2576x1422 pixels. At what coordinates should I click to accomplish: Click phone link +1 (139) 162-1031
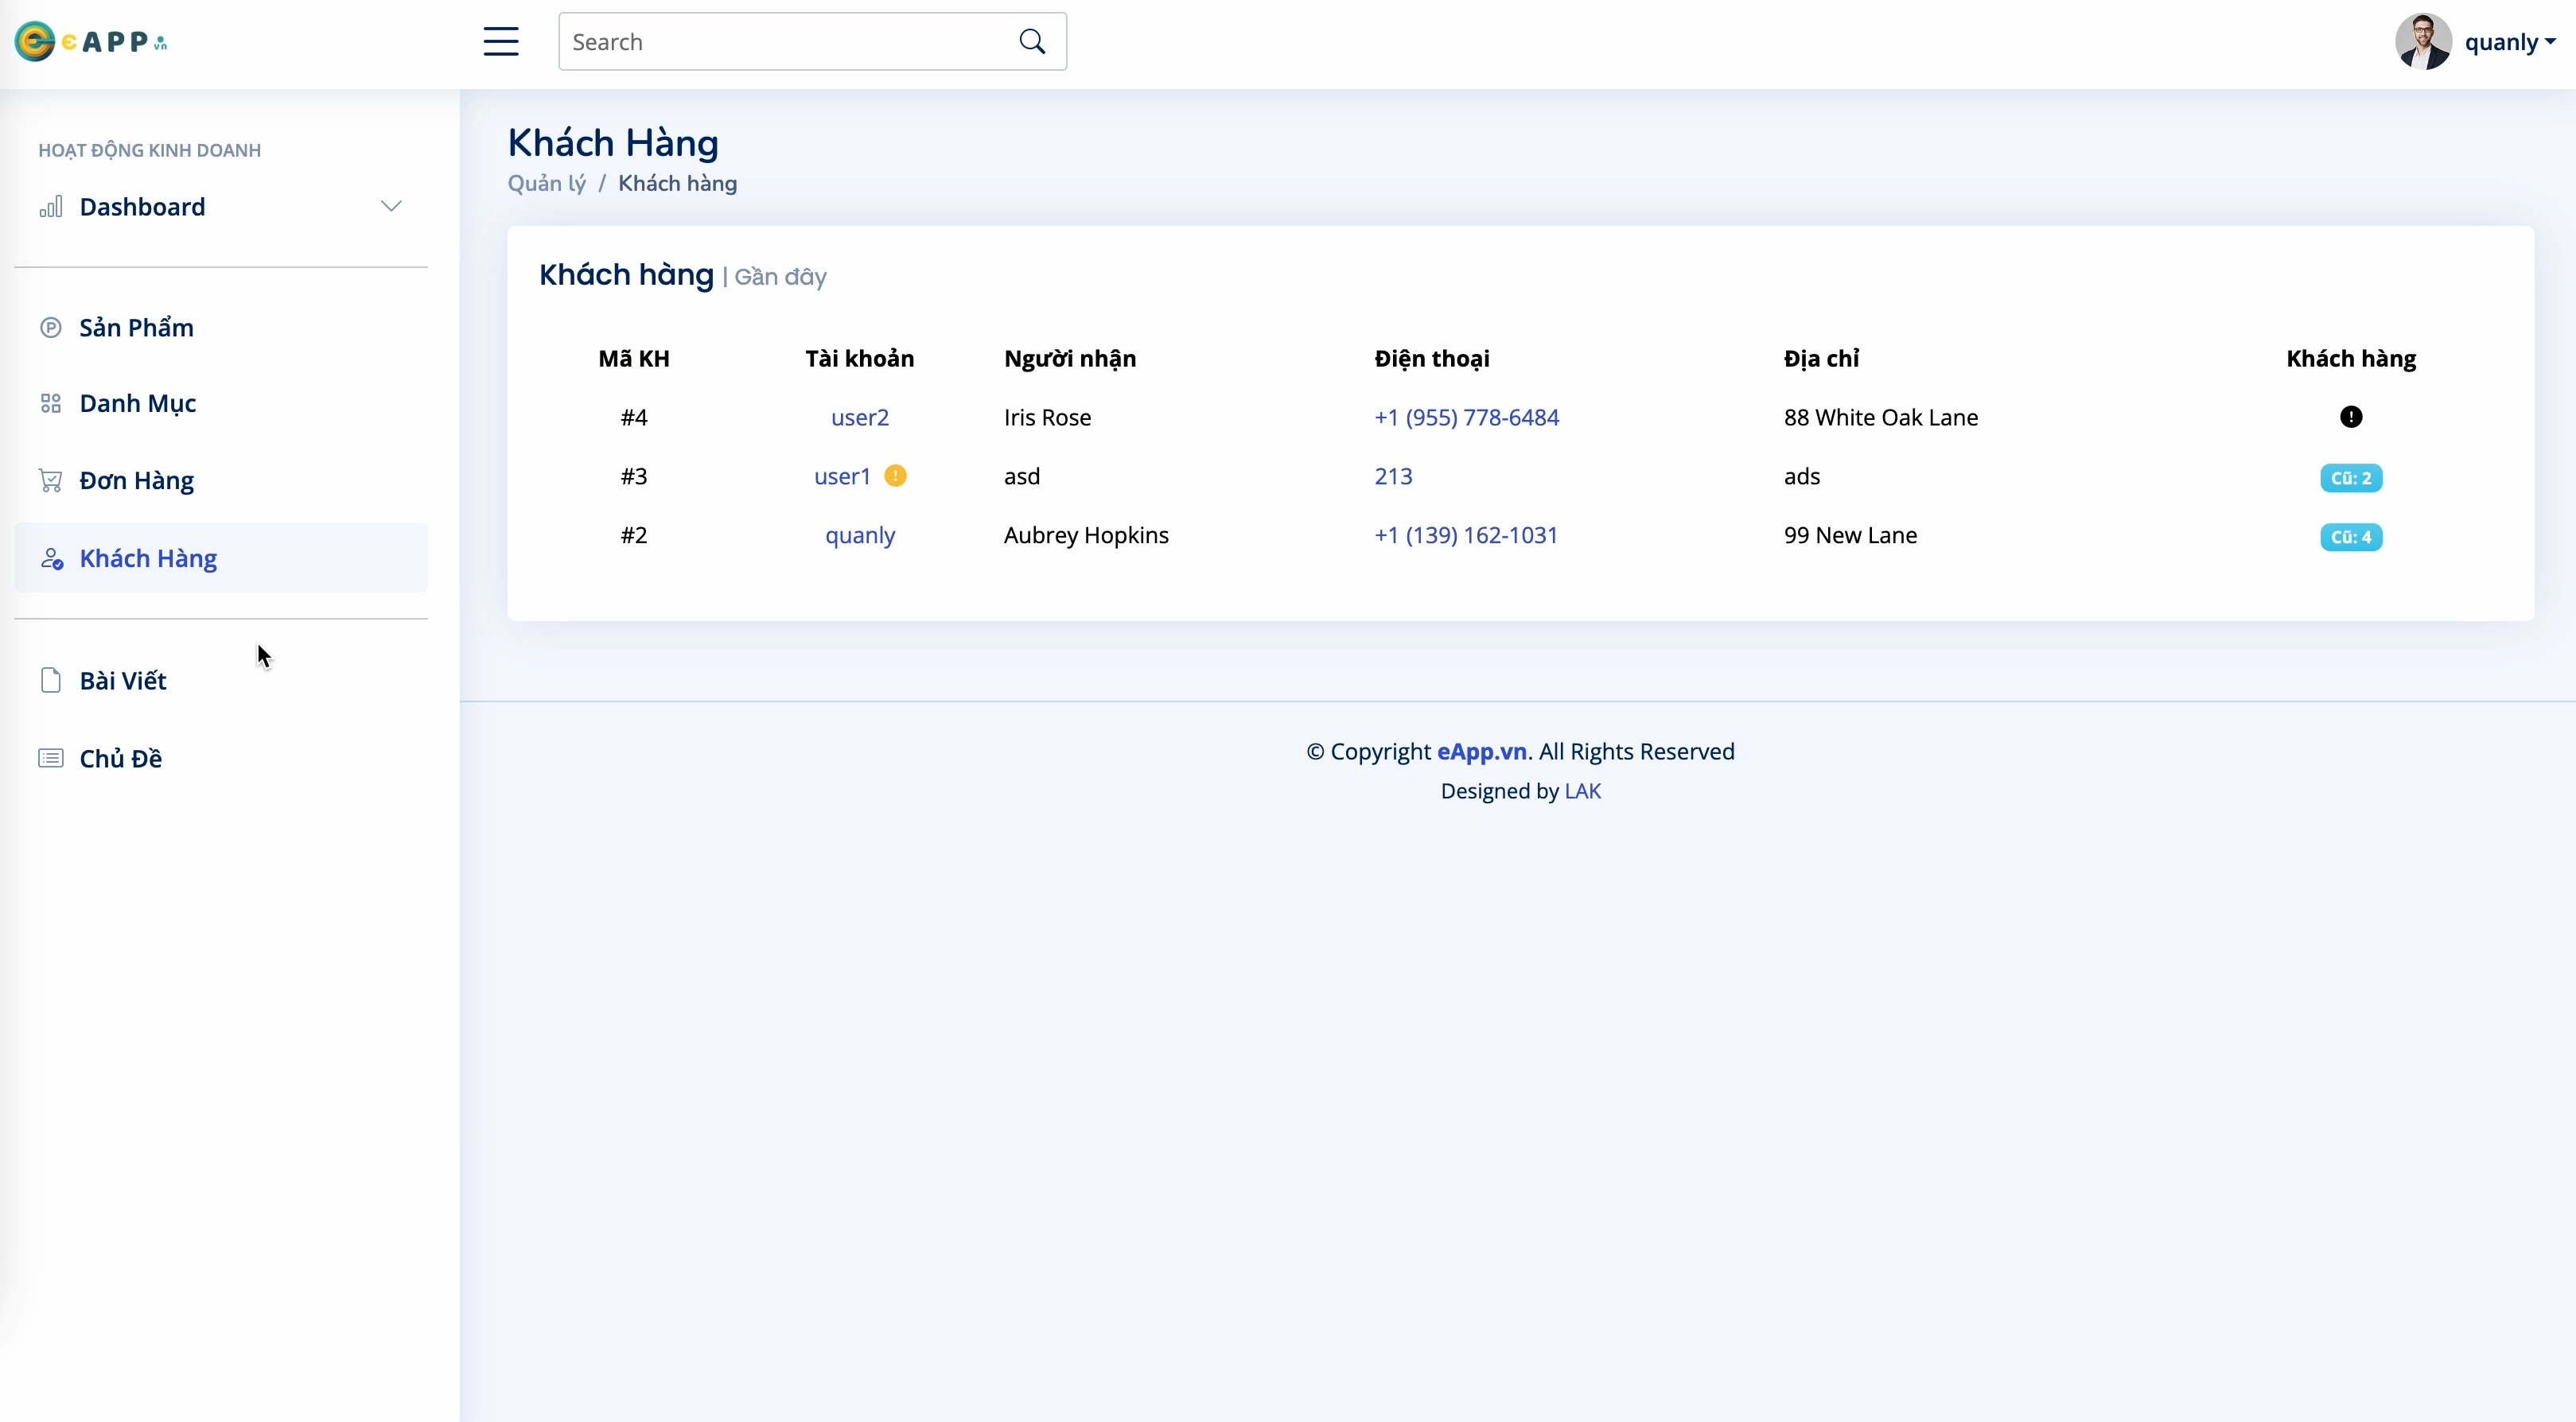(x=1466, y=536)
